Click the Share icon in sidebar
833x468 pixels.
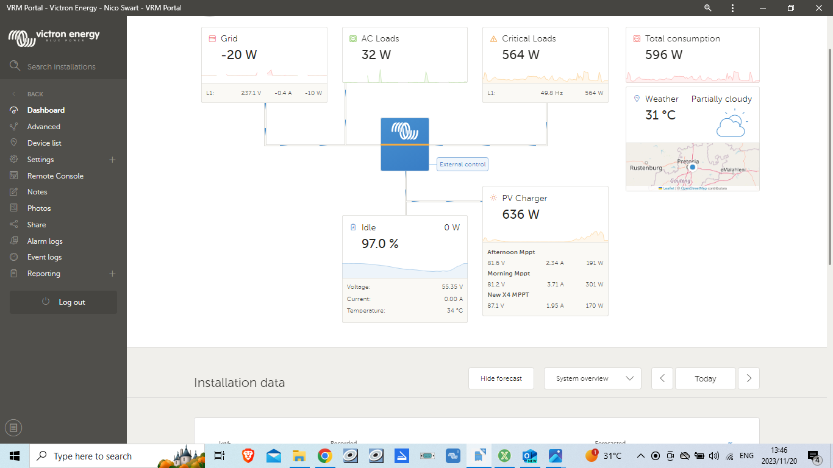pyautogui.click(x=14, y=225)
